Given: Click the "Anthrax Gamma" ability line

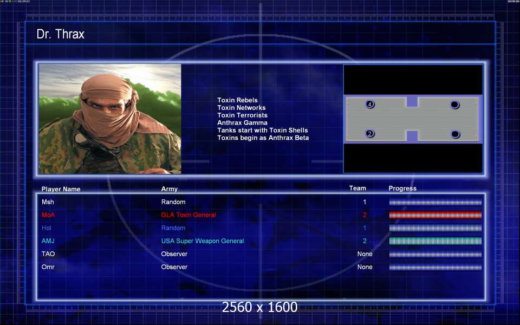Looking at the screenshot, I should coord(243,123).
